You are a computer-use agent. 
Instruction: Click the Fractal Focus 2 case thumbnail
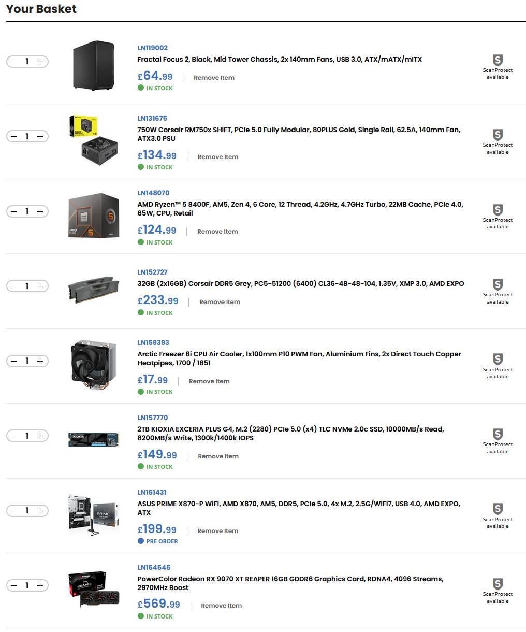pos(94,65)
